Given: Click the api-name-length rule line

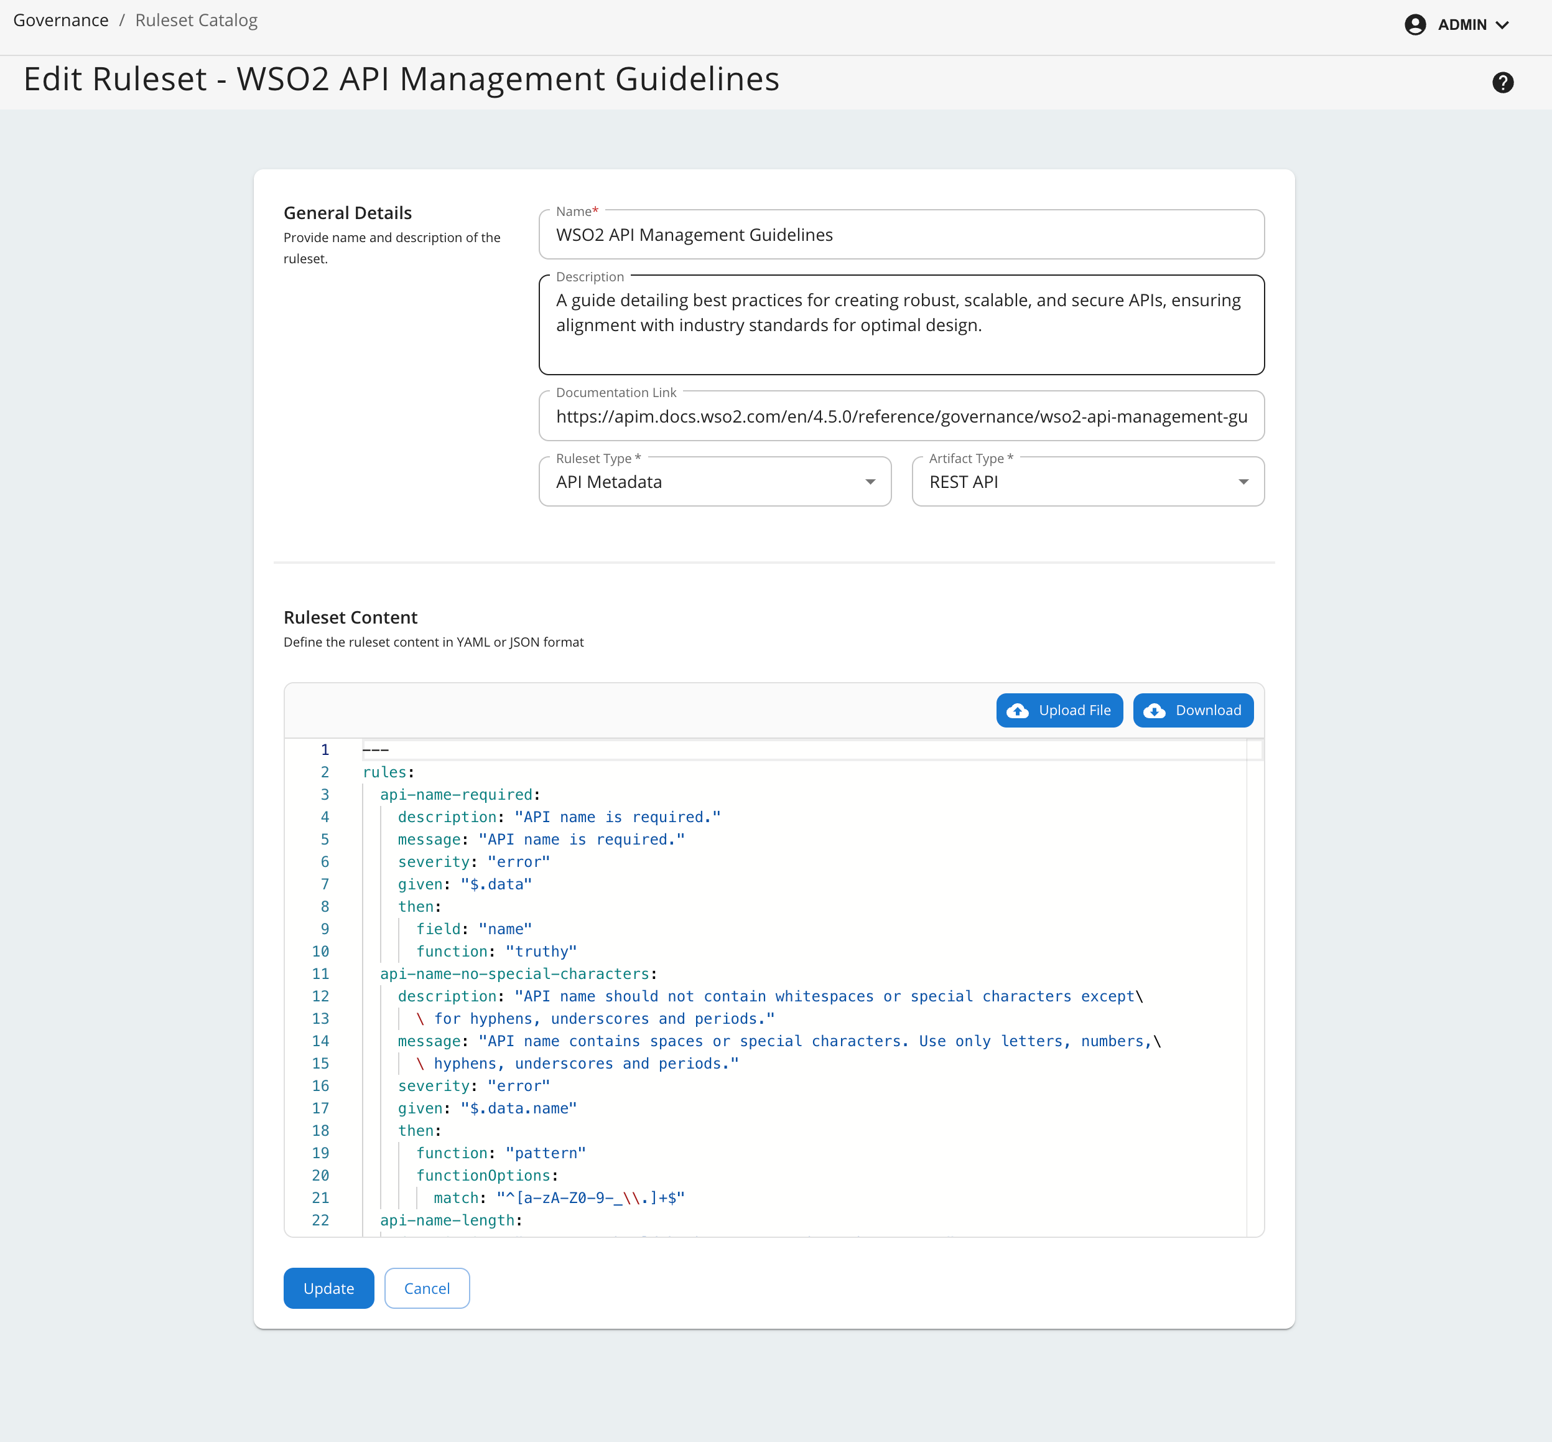Looking at the screenshot, I should 451,1220.
